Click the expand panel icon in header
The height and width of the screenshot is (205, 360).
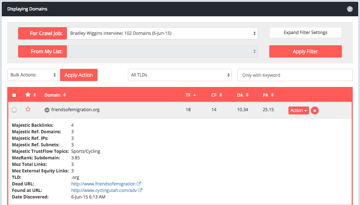(x=350, y=9)
